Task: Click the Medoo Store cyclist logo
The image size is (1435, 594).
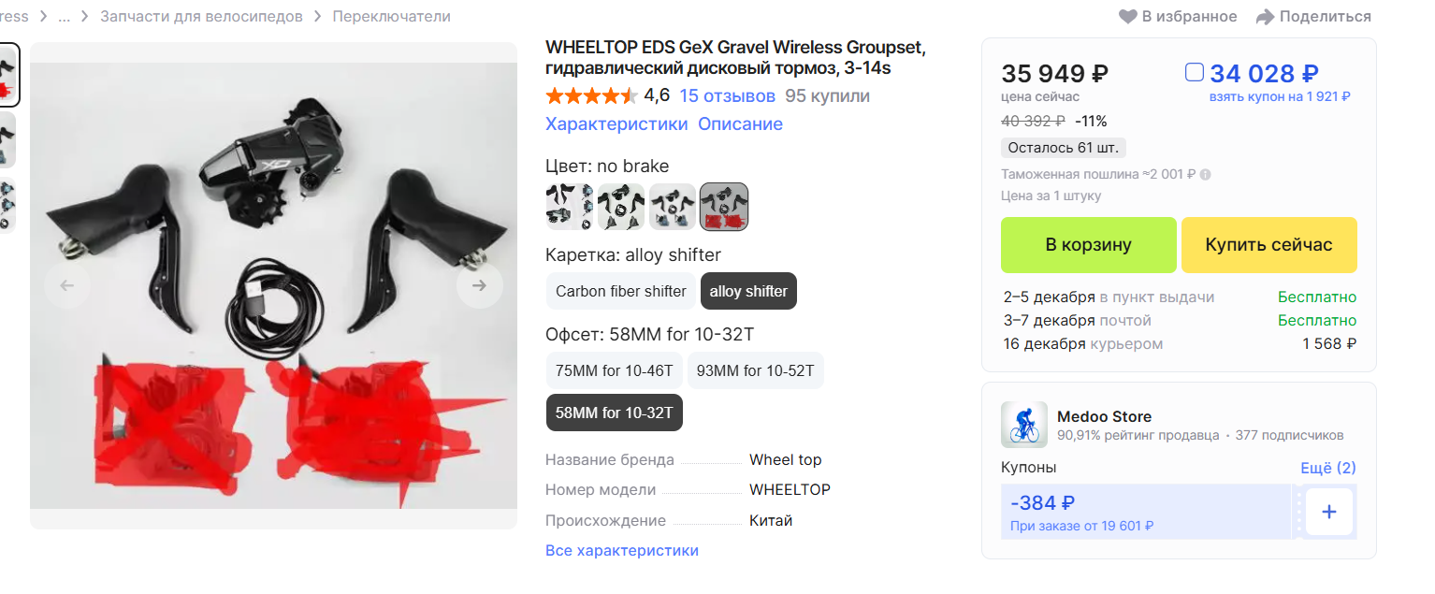Action: (1023, 425)
